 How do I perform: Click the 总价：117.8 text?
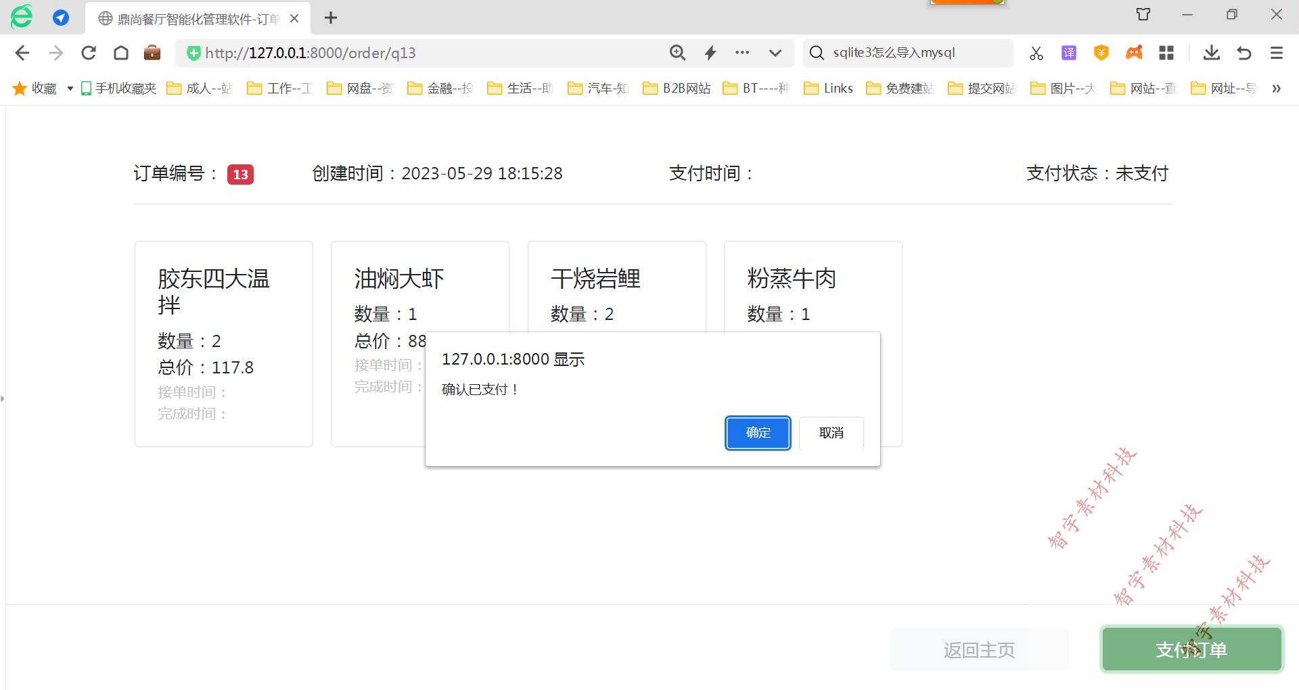pos(206,367)
